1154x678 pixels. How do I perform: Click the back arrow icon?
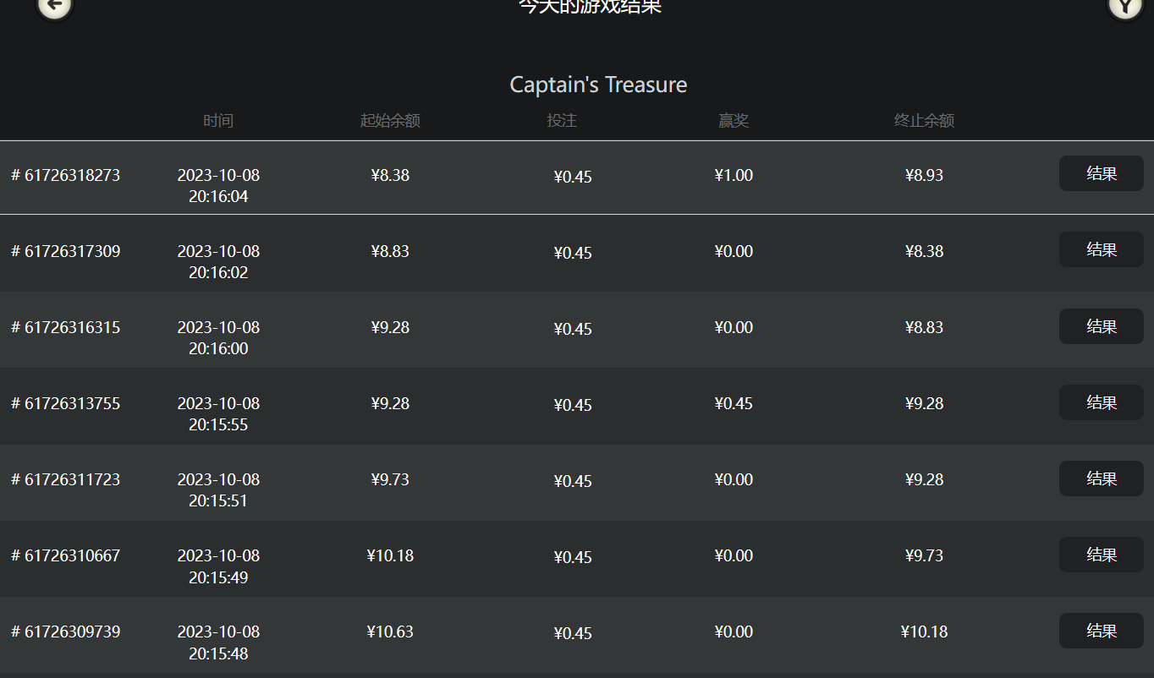(x=55, y=7)
